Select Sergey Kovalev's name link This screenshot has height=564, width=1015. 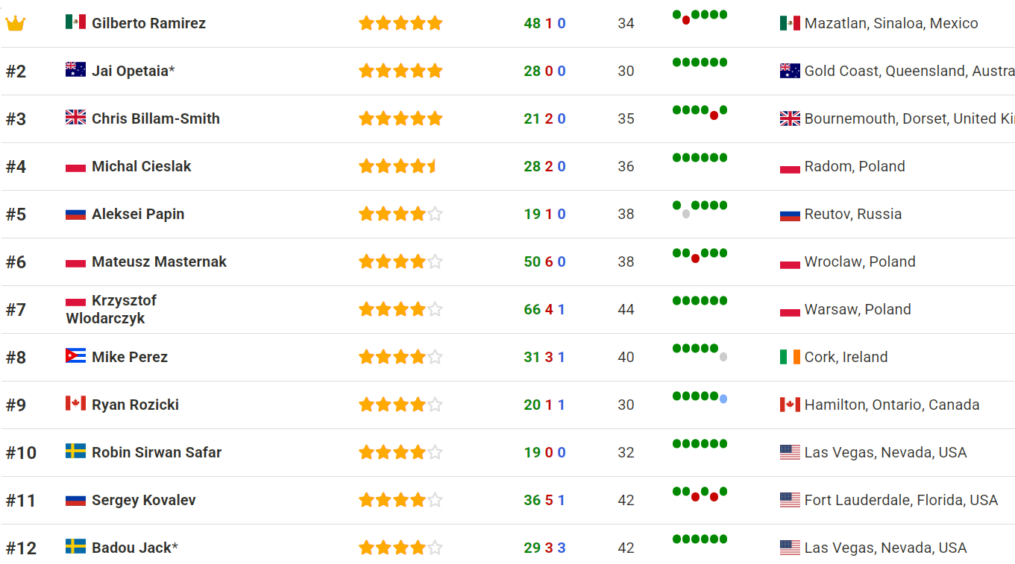click(143, 500)
